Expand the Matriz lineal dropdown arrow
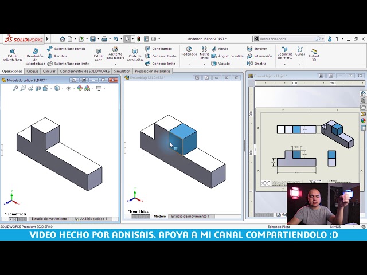The width and height of the screenshot is (367, 275). (x=204, y=64)
